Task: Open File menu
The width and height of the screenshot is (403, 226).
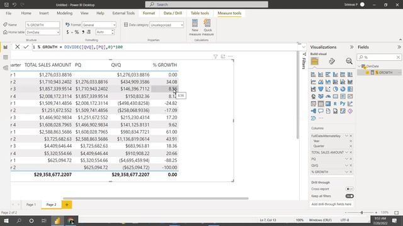Action: (8, 13)
